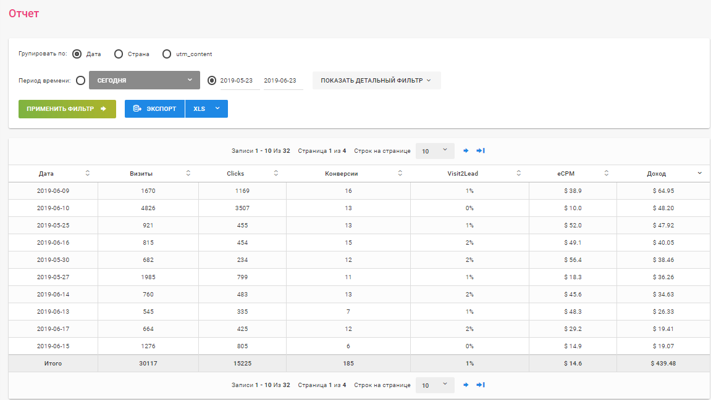This screenshot has width=711, height=400.
Task: Jump to last page using bottom arrow
Action: tap(481, 385)
